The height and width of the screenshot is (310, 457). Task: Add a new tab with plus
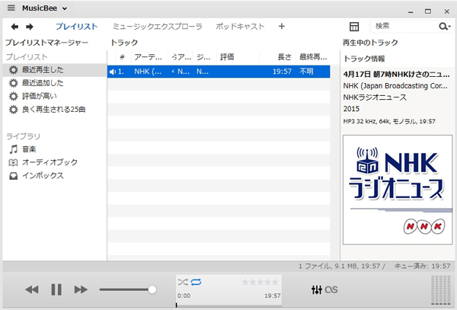click(282, 26)
